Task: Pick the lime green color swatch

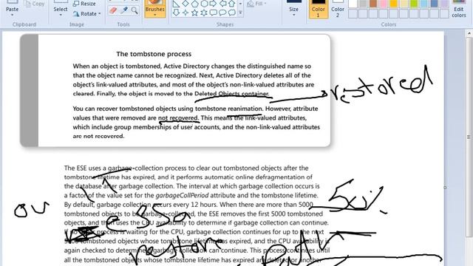Action: (414, 4)
